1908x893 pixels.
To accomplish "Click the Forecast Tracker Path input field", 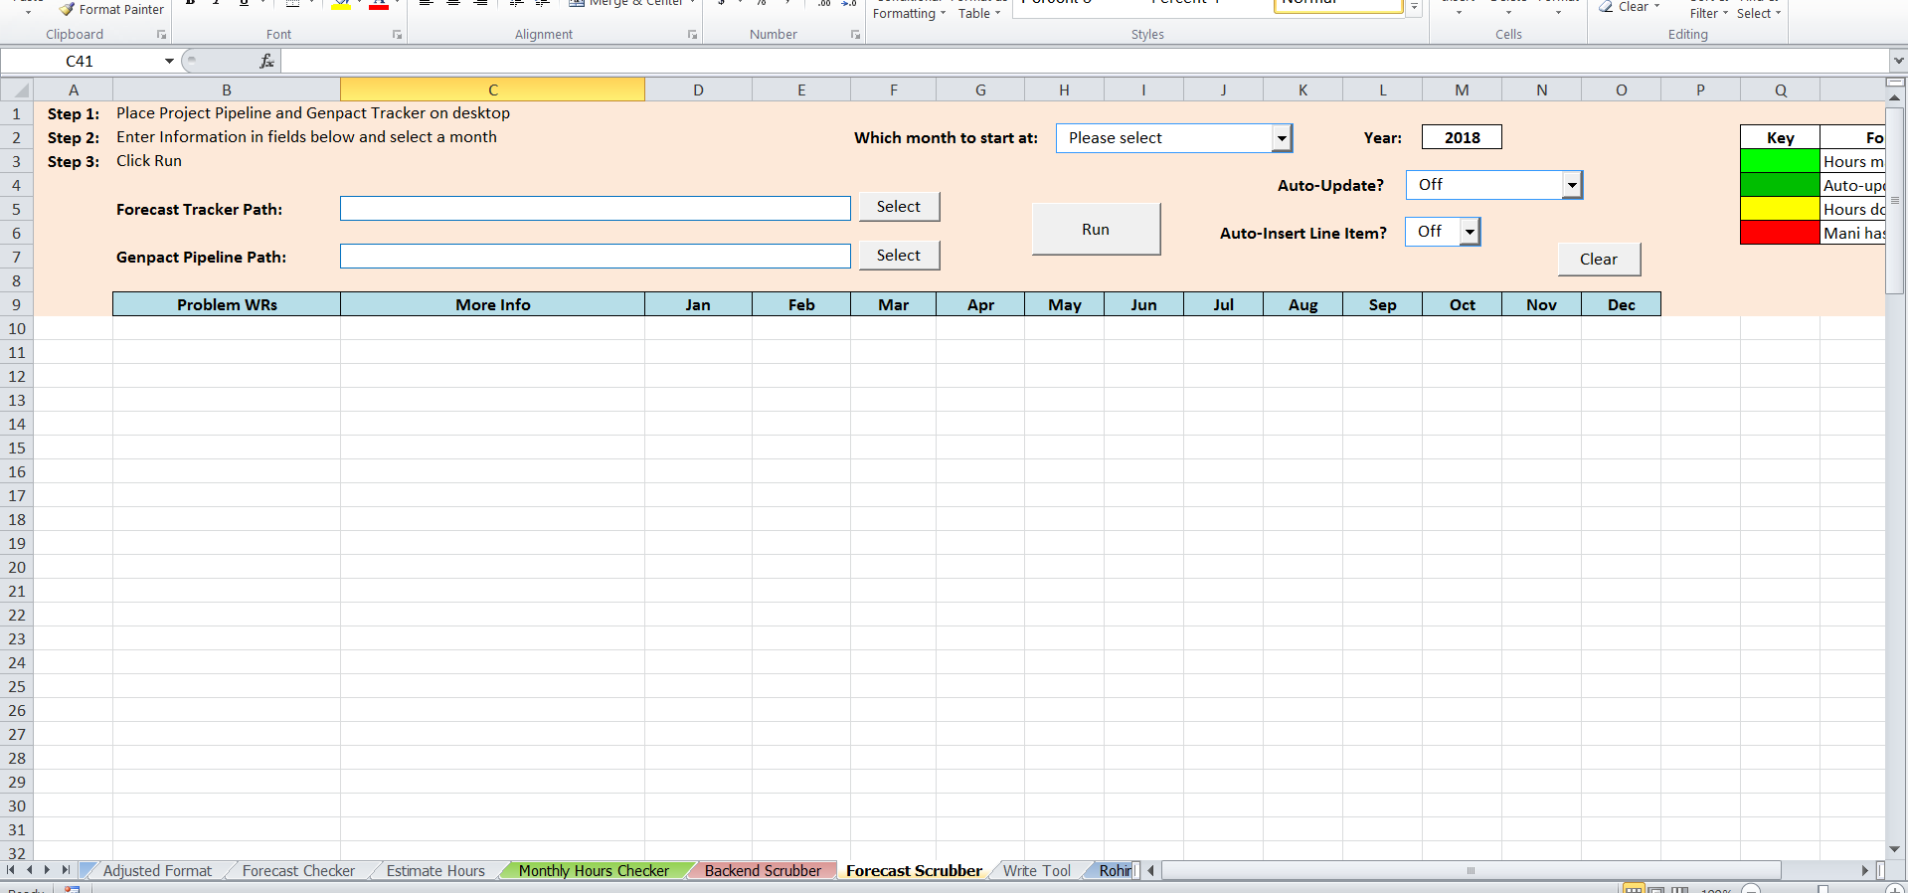I will click(x=595, y=209).
